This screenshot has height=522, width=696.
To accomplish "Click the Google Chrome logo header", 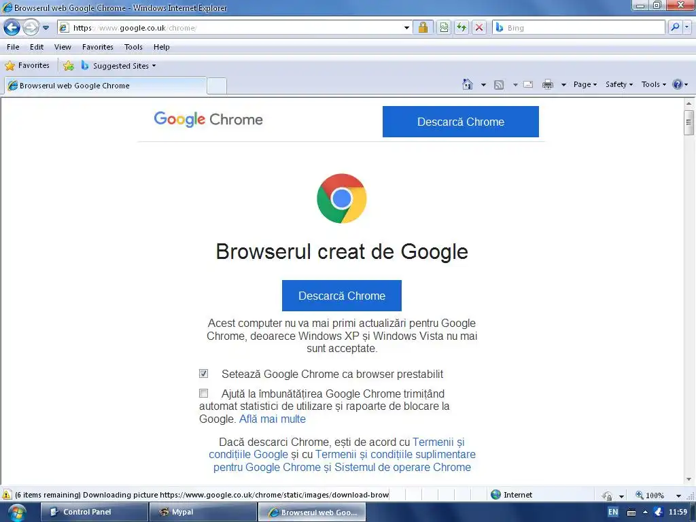I will coord(208,120).
